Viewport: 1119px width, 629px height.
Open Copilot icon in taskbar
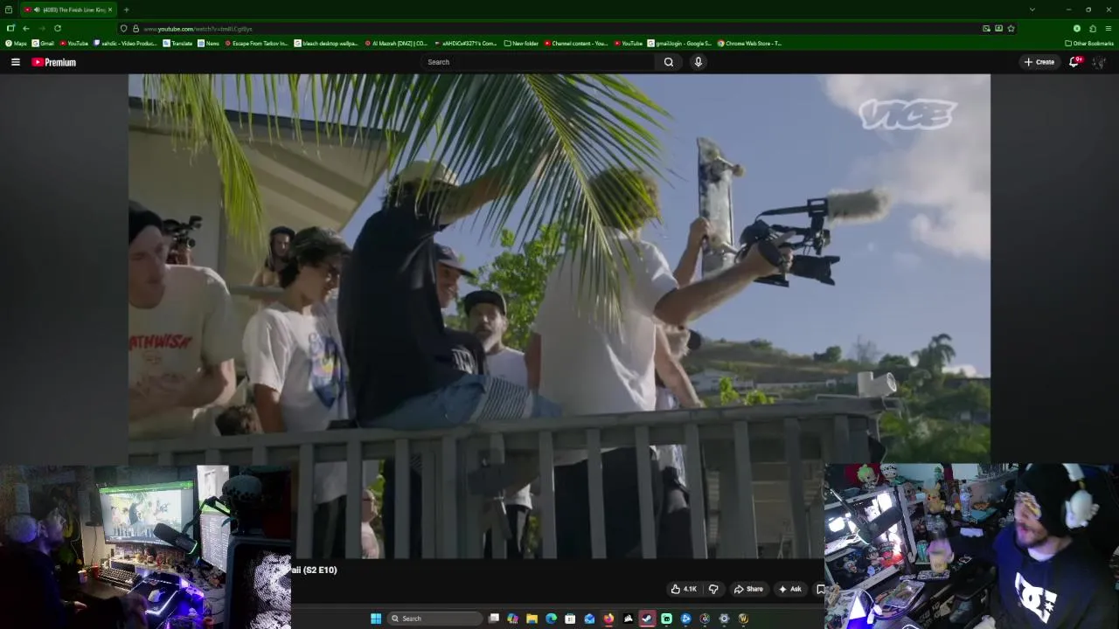point(512,619)
